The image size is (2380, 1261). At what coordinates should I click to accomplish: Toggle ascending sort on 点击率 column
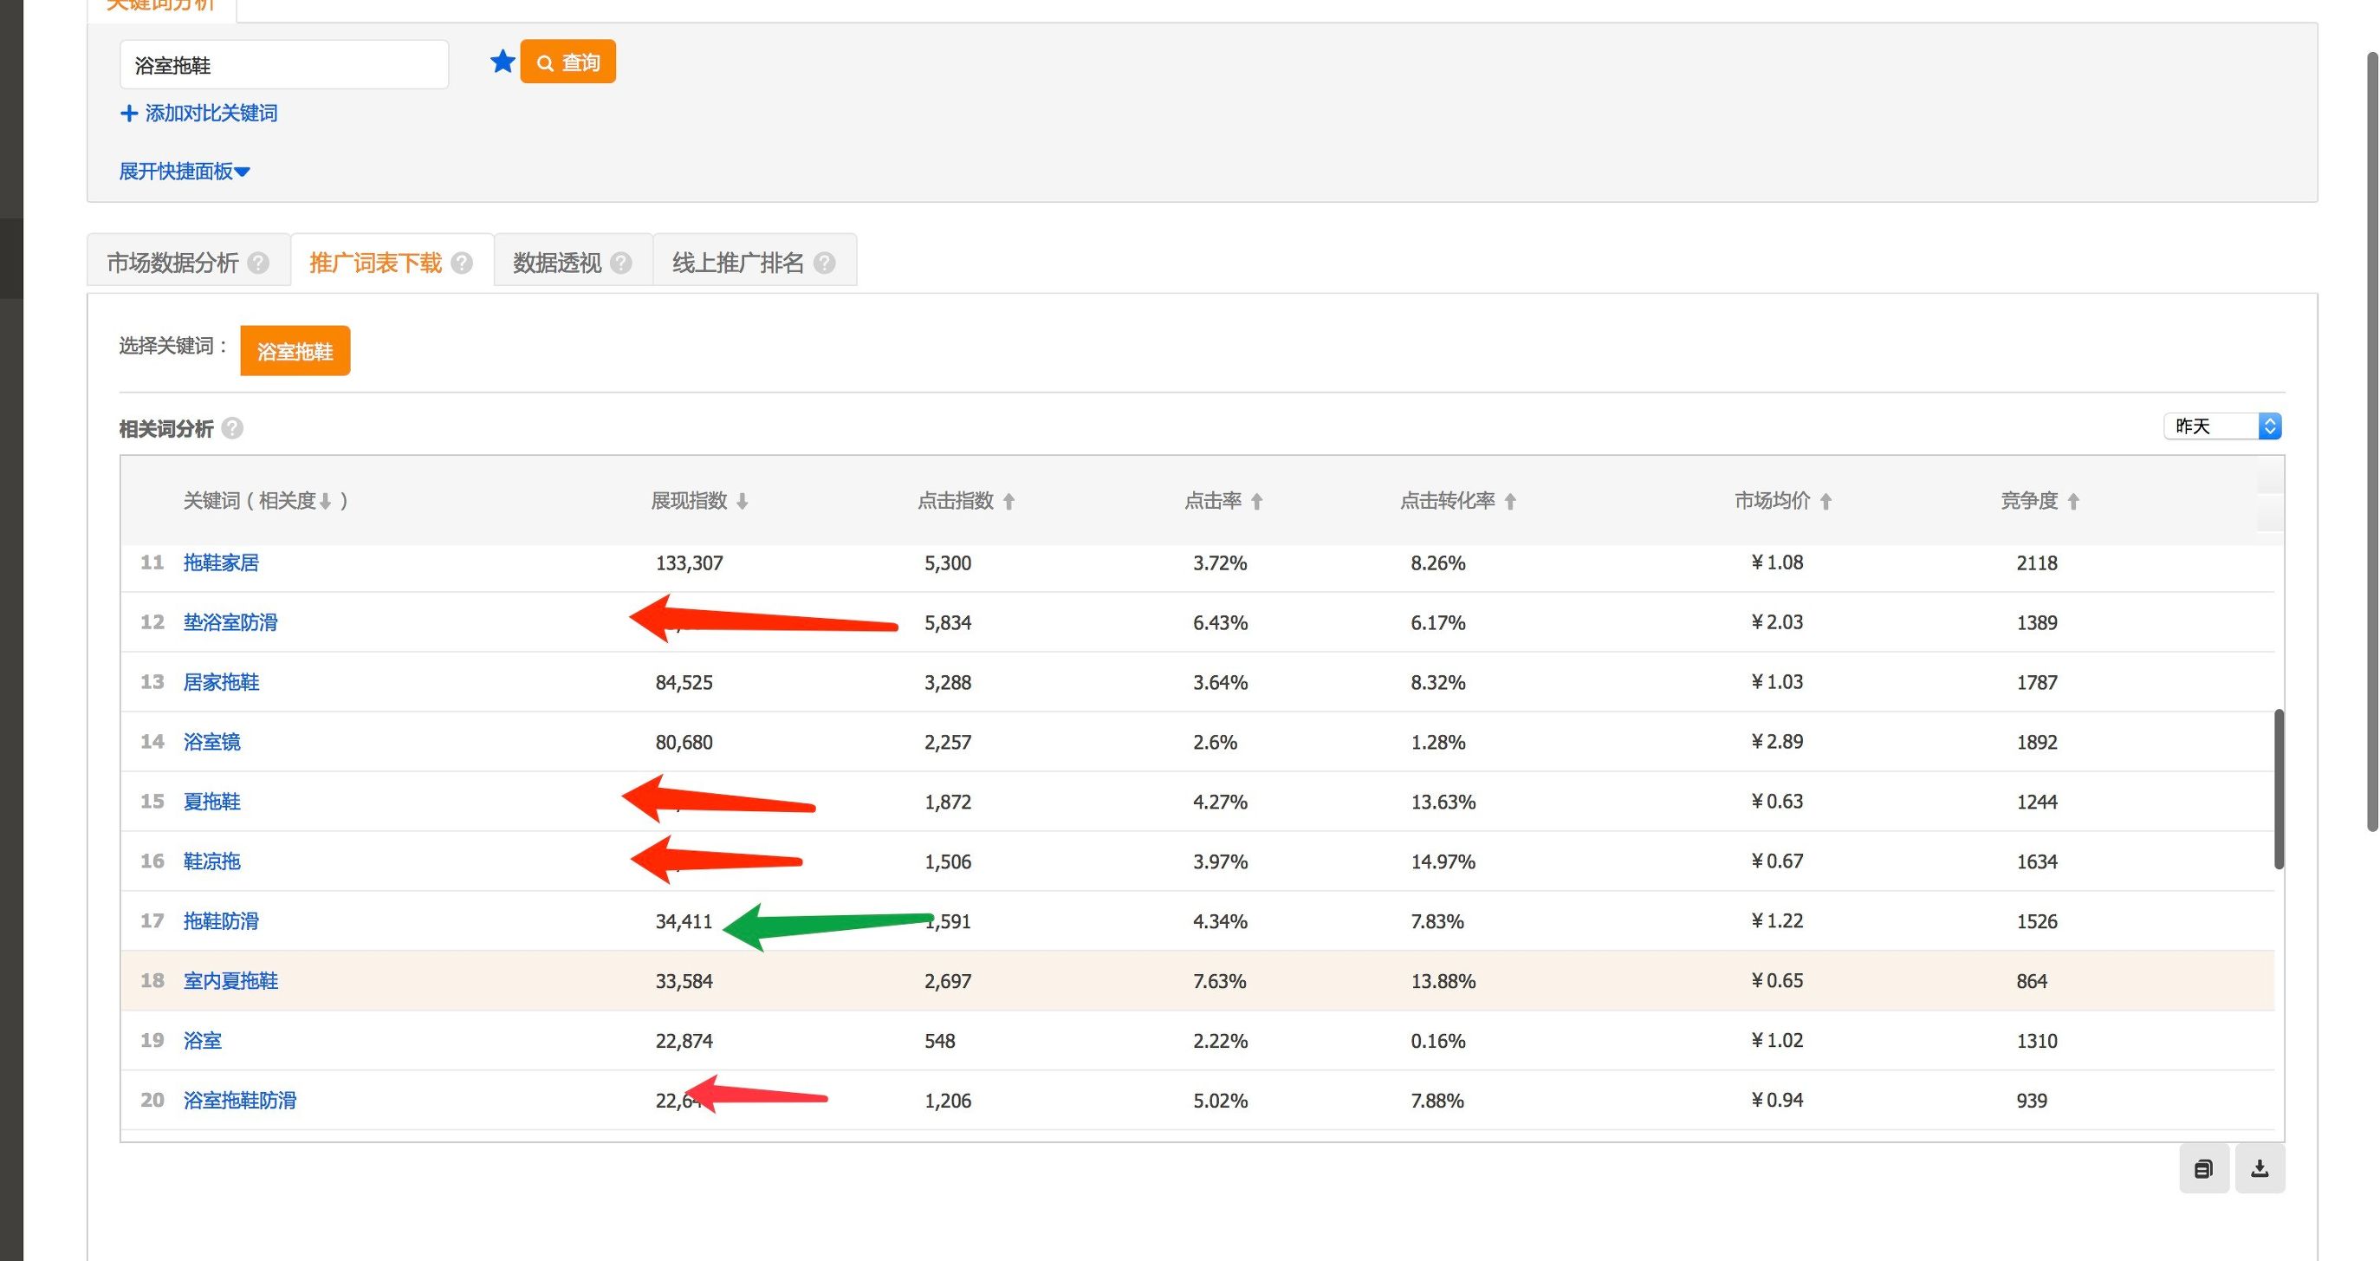1258,500
